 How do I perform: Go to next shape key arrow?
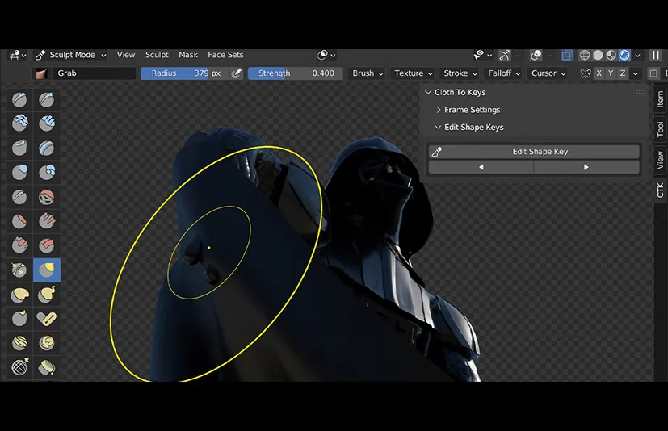click(586, 167)
